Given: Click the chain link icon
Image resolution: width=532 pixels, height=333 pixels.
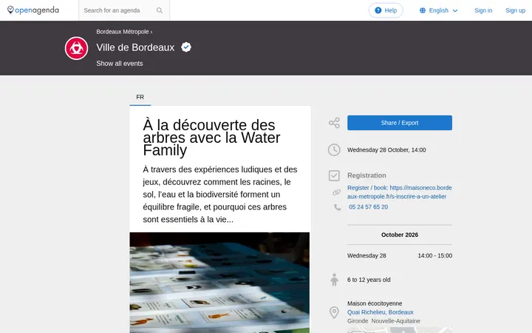Looking at the screenshot, I should (x=336, y=192).
